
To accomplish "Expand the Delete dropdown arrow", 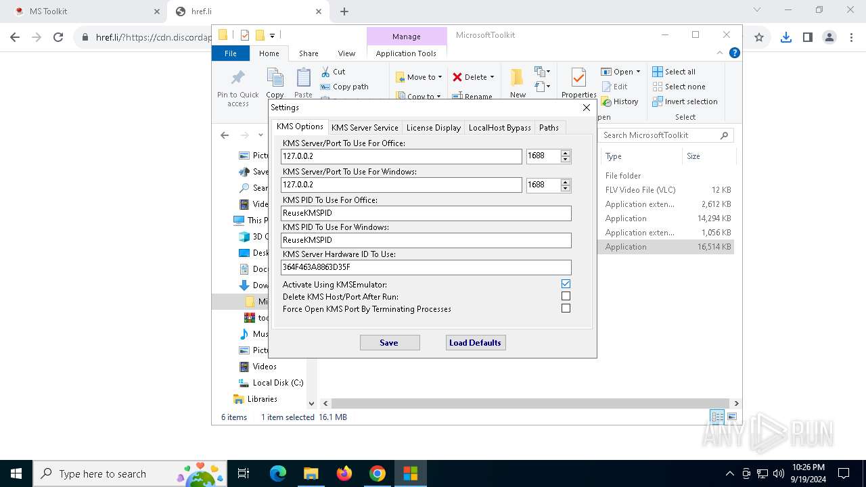I will 492,77.
